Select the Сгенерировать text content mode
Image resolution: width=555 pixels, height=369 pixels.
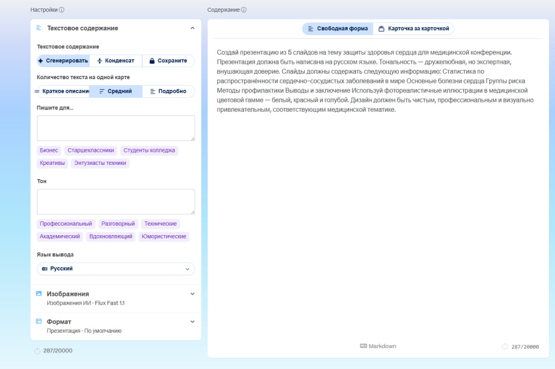(63, 61)
